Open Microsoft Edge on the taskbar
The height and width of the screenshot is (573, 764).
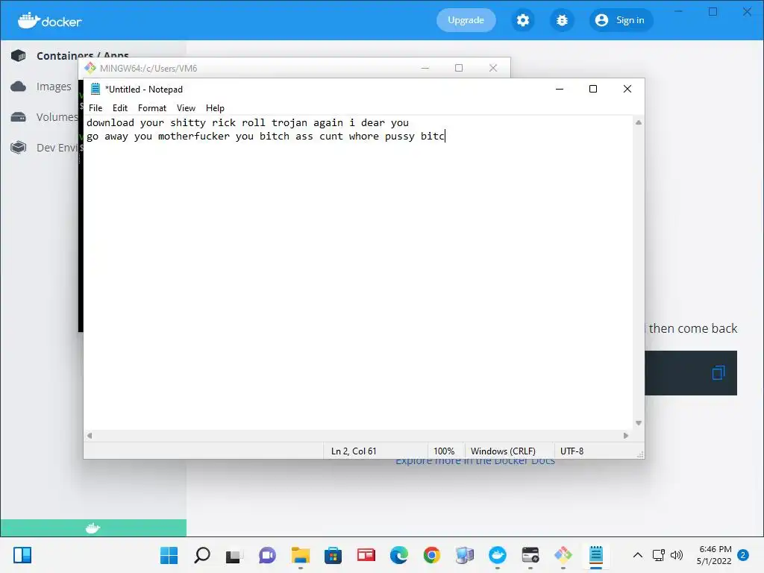(398, 555)
